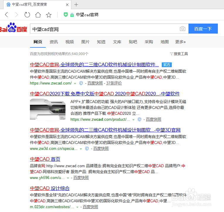
Task: Bookmark page with the star icon
Action: pos(49,15)
